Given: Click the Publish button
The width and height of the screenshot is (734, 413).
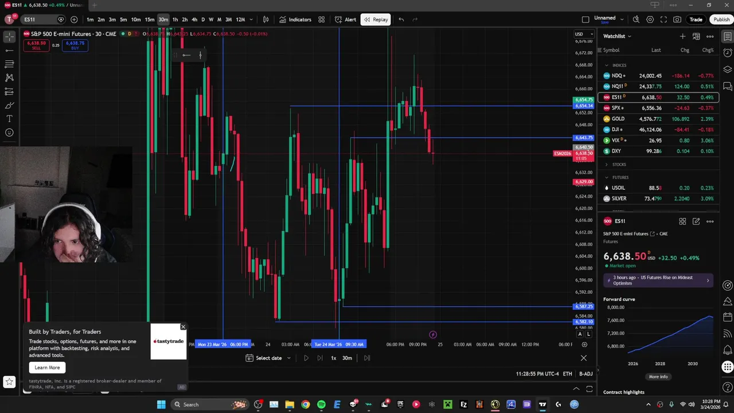Looking at the screenshot, I should (x=721, y=20).
